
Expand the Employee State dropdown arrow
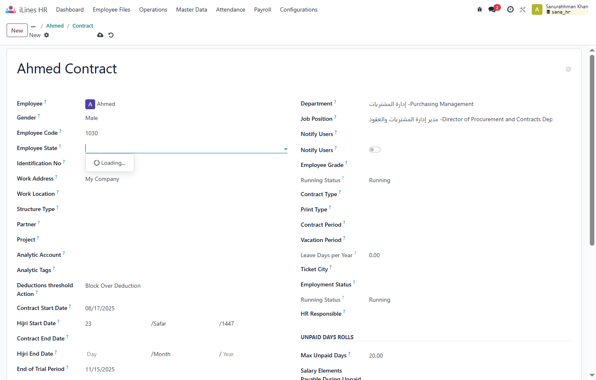click(x=285, y=149)
